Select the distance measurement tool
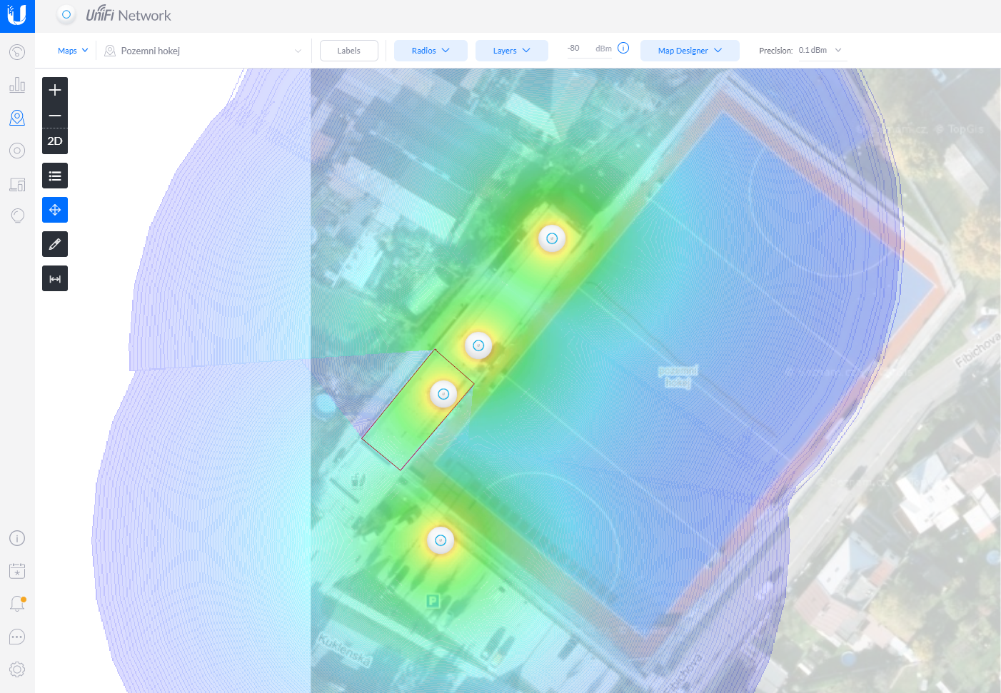The image size is (1001, 693). click(x=55, y=278)
